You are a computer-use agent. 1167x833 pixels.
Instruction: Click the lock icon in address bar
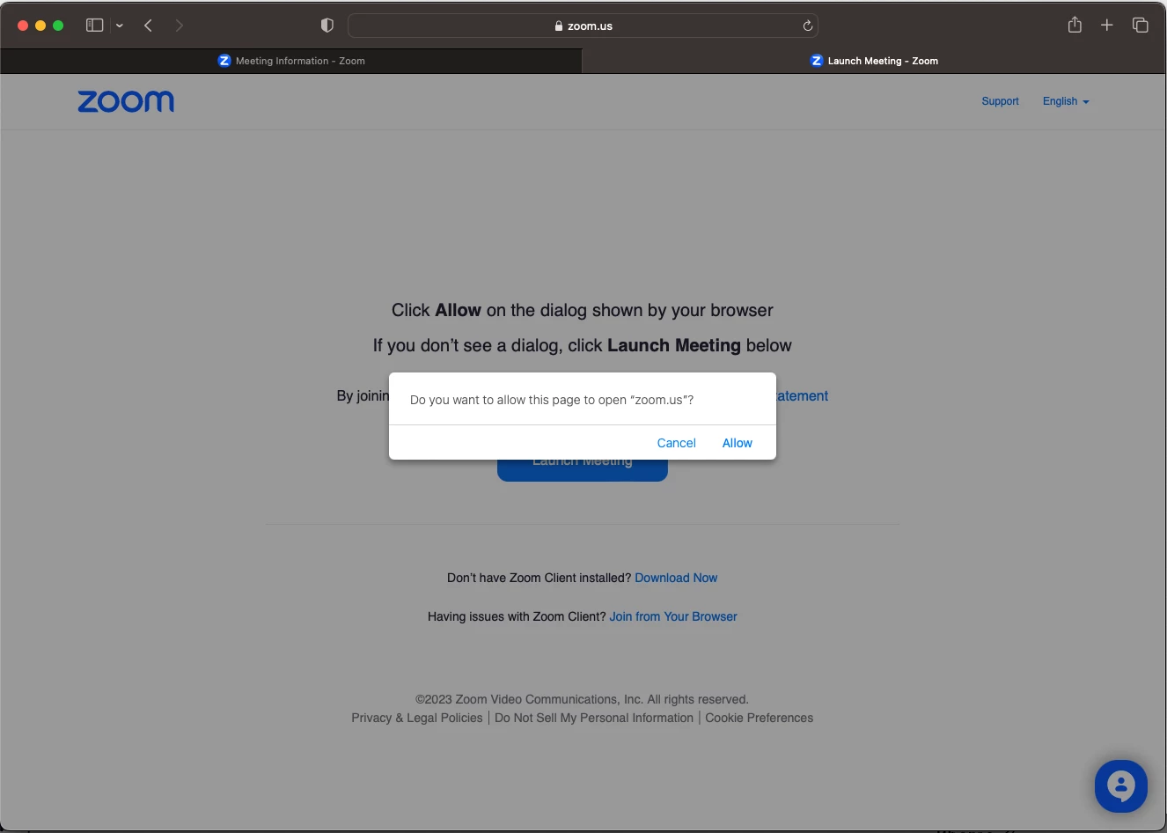tap(559, 26)
